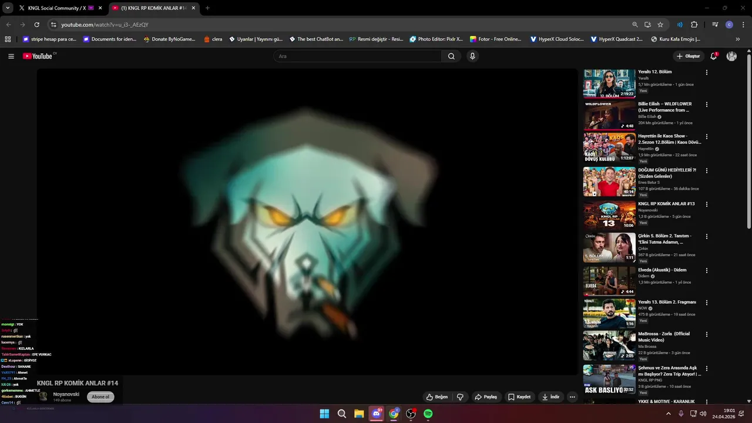Click the İndir download button
This screenshot has height=423, width=752.
click(550, 397)
